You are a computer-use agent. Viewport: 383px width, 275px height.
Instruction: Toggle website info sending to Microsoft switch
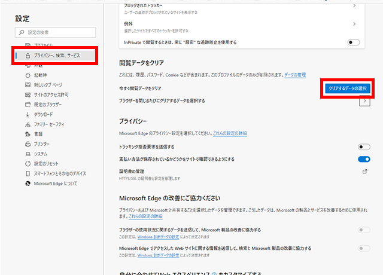pos(364,249)
